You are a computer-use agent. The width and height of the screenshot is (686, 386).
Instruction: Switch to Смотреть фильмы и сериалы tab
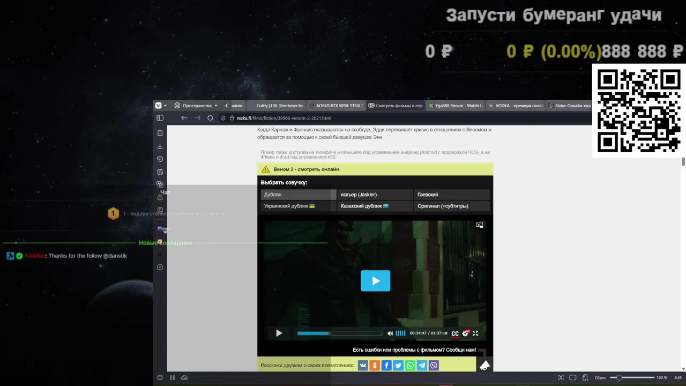[395, 106]
